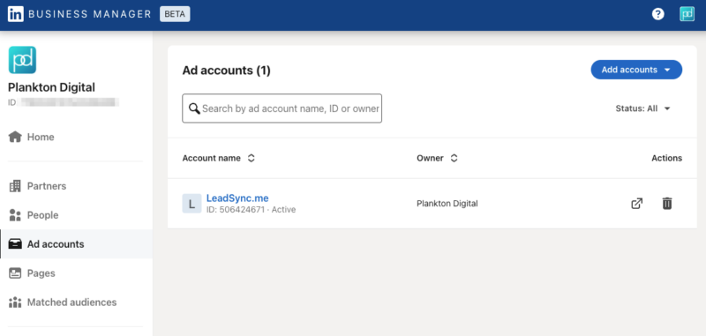Click the BETA badge in header

pyautogui.click(x=175, y=14)
